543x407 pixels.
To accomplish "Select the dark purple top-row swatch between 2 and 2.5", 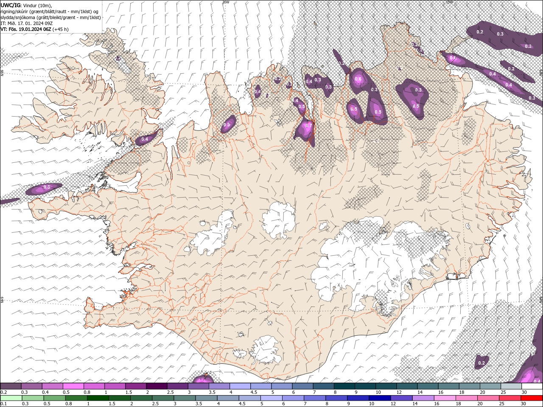I will (x=156, y=386).
